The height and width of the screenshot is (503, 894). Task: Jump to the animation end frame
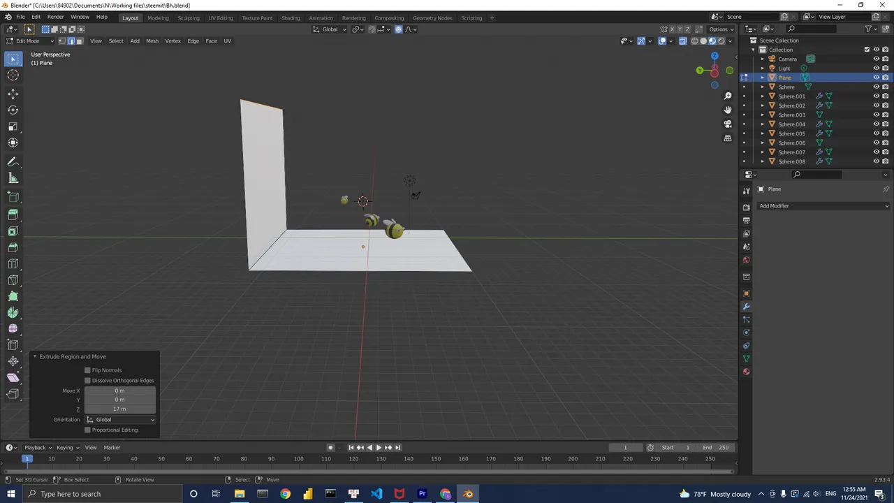397,448
